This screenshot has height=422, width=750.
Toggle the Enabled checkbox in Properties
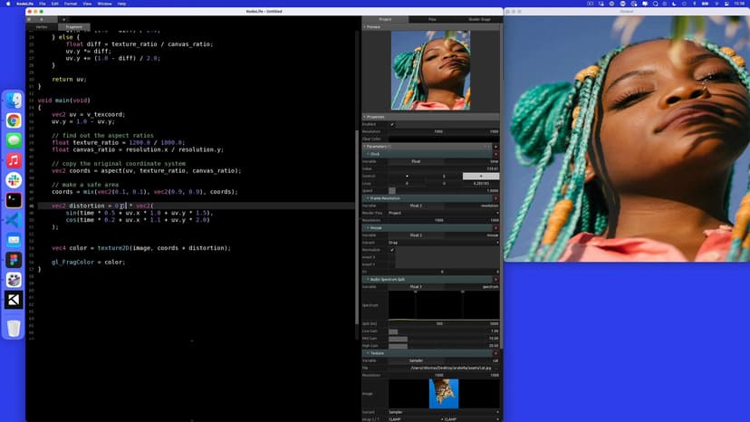[x=392, y=124]
